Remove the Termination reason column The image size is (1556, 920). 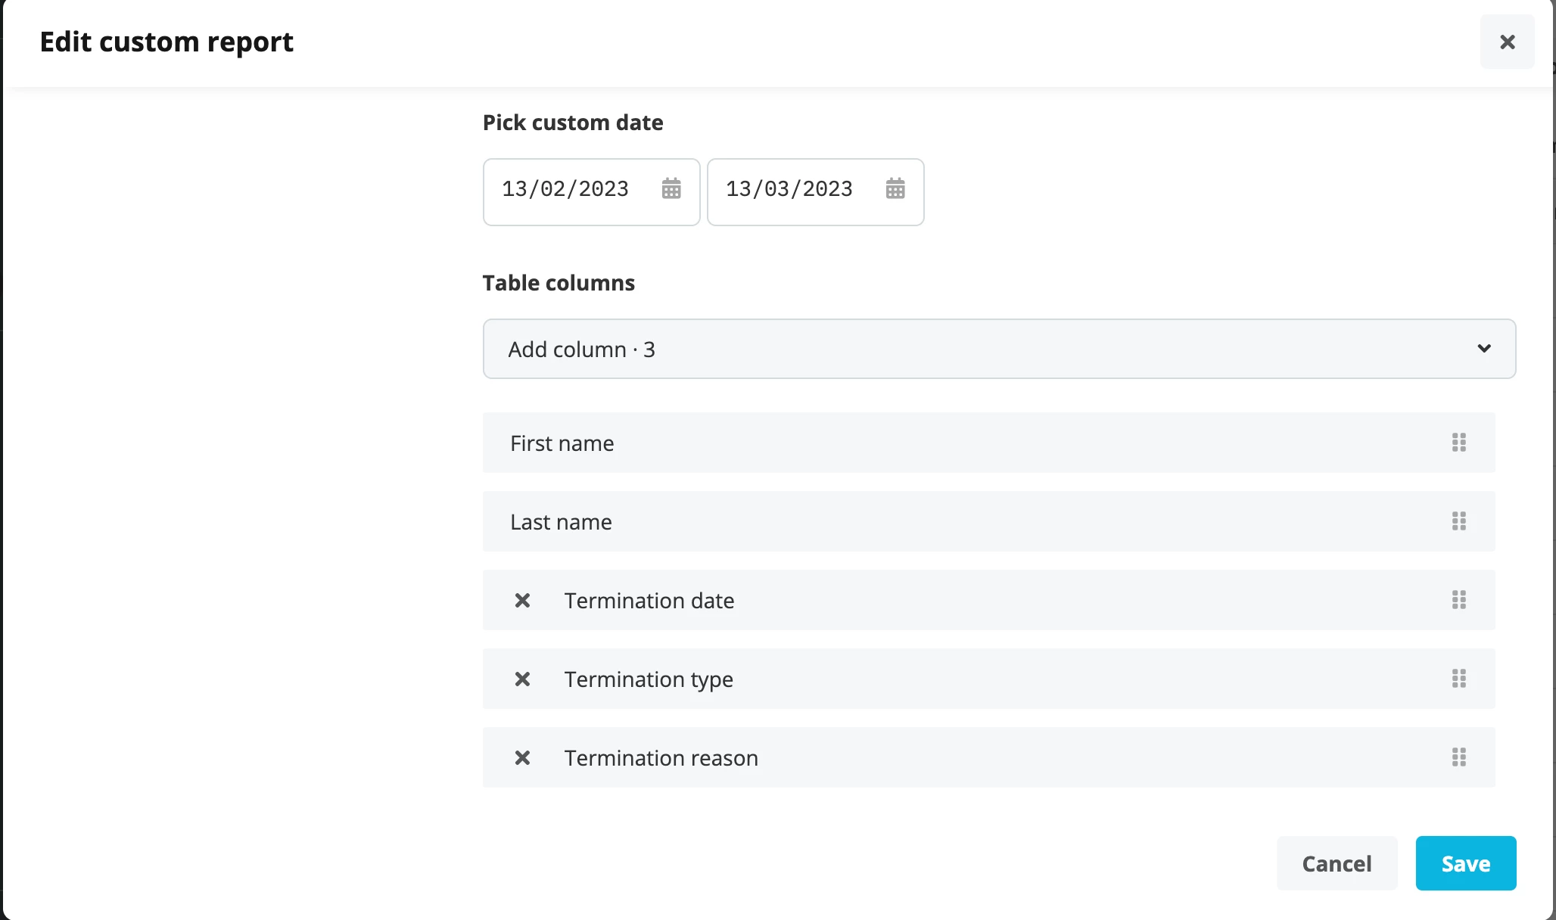(522, 757)
